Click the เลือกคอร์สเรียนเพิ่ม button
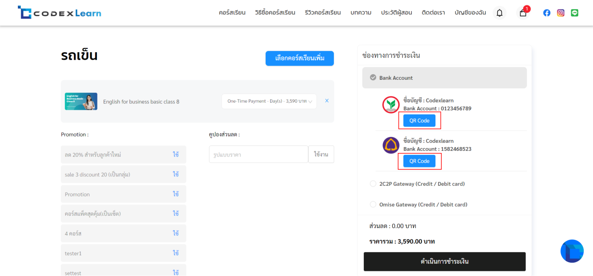The image size is (593, 276). pyautogui.click(x=299, y=59)
